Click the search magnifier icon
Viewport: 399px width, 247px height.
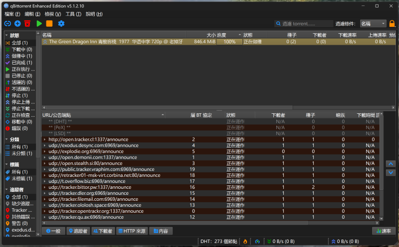[x=278, y=23]
